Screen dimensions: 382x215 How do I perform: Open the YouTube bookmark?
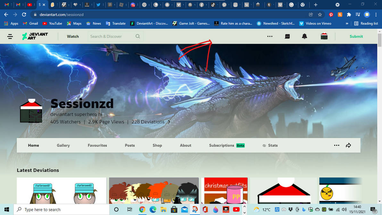(52, 23)
